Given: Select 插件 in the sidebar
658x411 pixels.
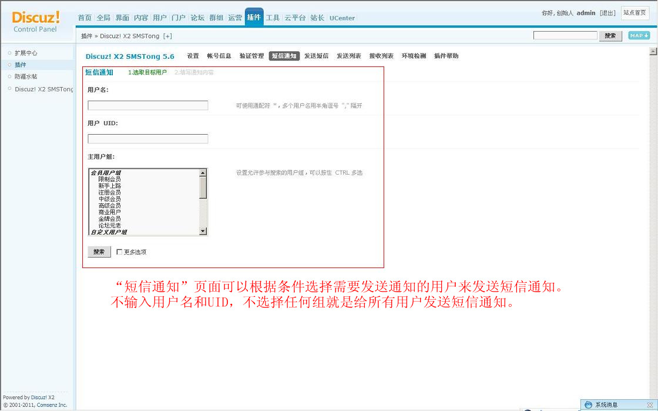Looking at the screenshot, I should pos(21,65).
